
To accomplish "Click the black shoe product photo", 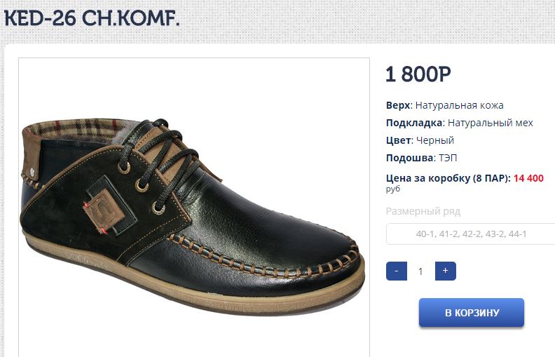I will pos(194,207).
